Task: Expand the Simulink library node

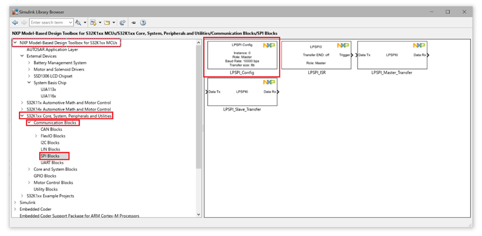Action: [x=15, y=202]
